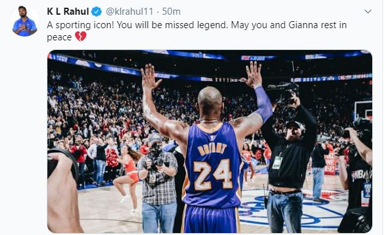Open the @klrahul11 handle link
Image resolution: width=385 pixels, height=235 pixels.
tap(129, 12)
